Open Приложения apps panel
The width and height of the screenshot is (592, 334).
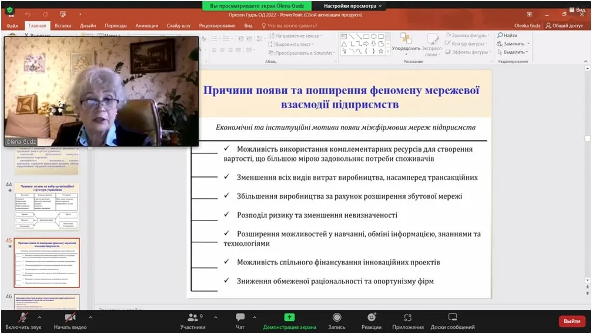(408, 321)
